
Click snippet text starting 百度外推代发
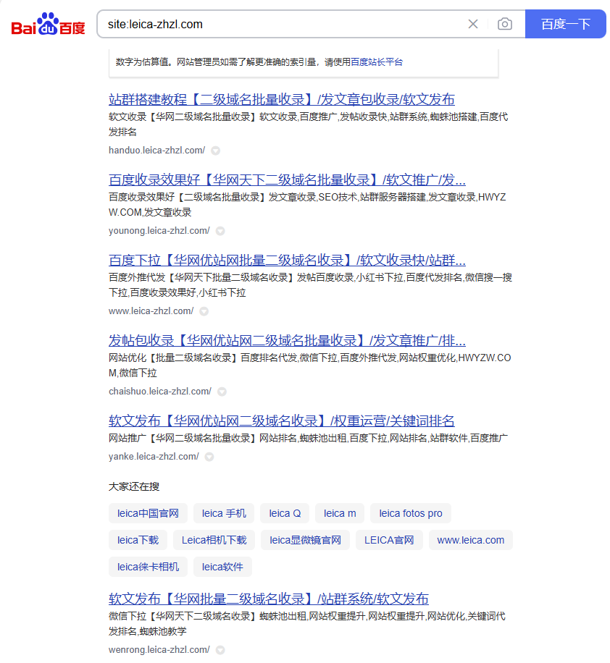click(x=310, y=285)
